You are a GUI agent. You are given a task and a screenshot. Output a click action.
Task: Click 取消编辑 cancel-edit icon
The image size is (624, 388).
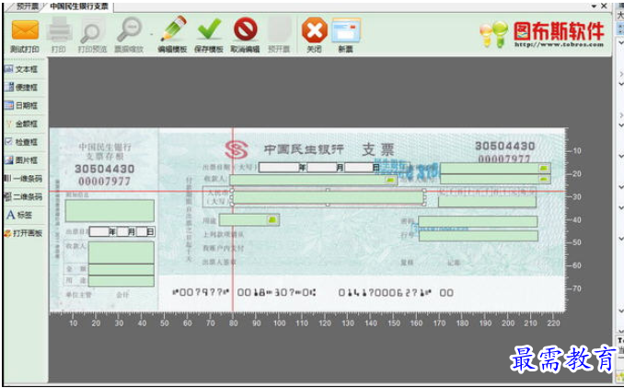pos(245,29)
